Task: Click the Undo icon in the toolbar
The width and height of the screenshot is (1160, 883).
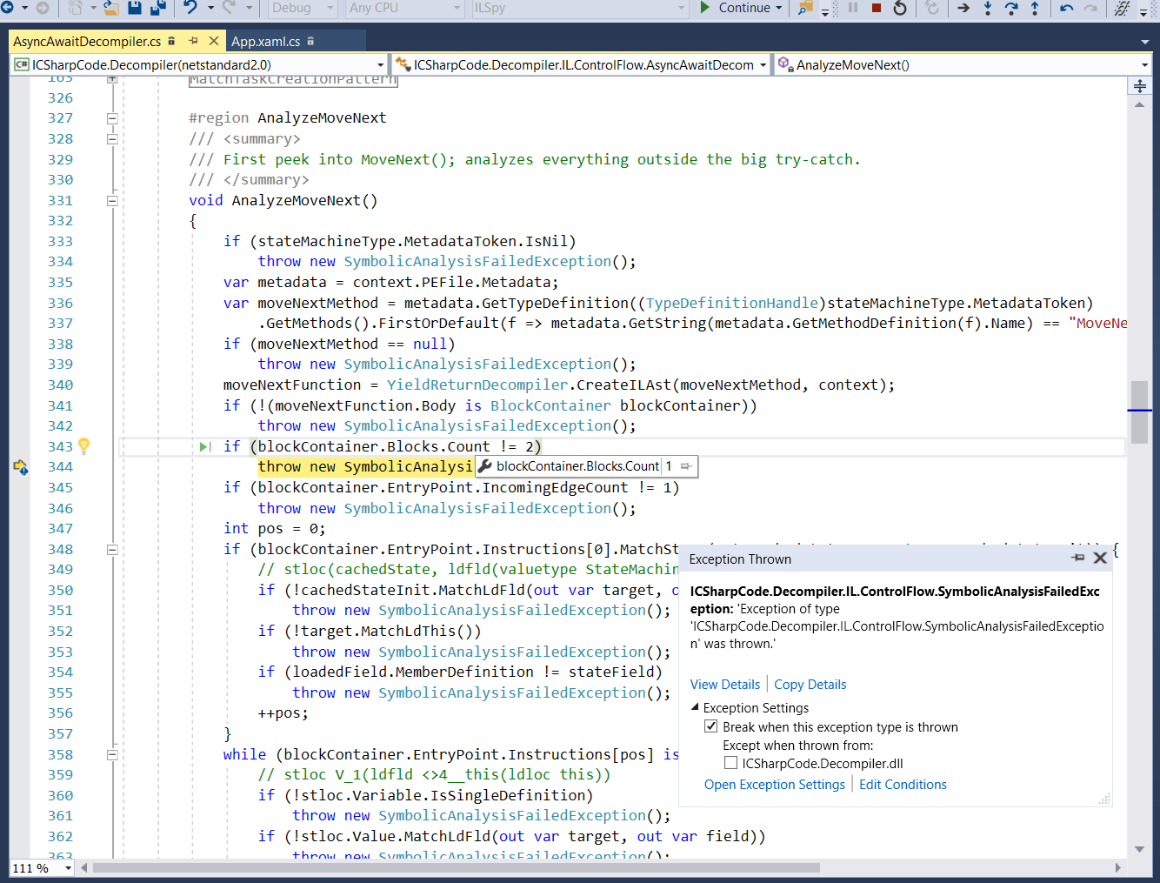Action: (190, 8)
